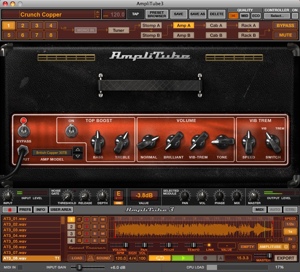Viewport: 300px width, 272px height.
Task: Zoom in waveform with plus icon
Action: tap(276, 240)
